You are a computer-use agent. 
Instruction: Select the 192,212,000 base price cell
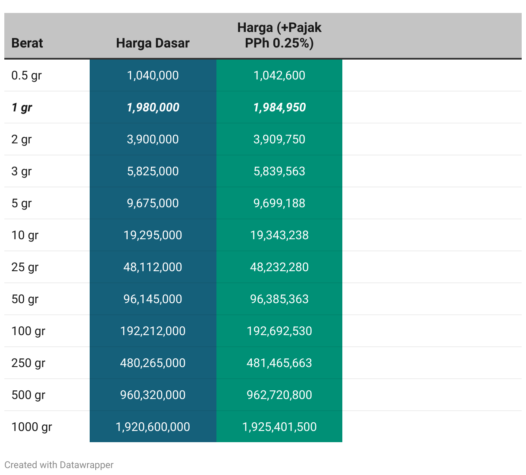coord(153,331)
